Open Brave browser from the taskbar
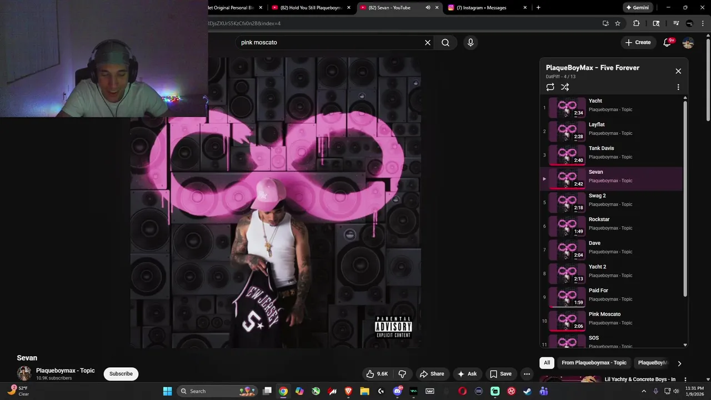 pyautogui.click(x=348, y=391)
